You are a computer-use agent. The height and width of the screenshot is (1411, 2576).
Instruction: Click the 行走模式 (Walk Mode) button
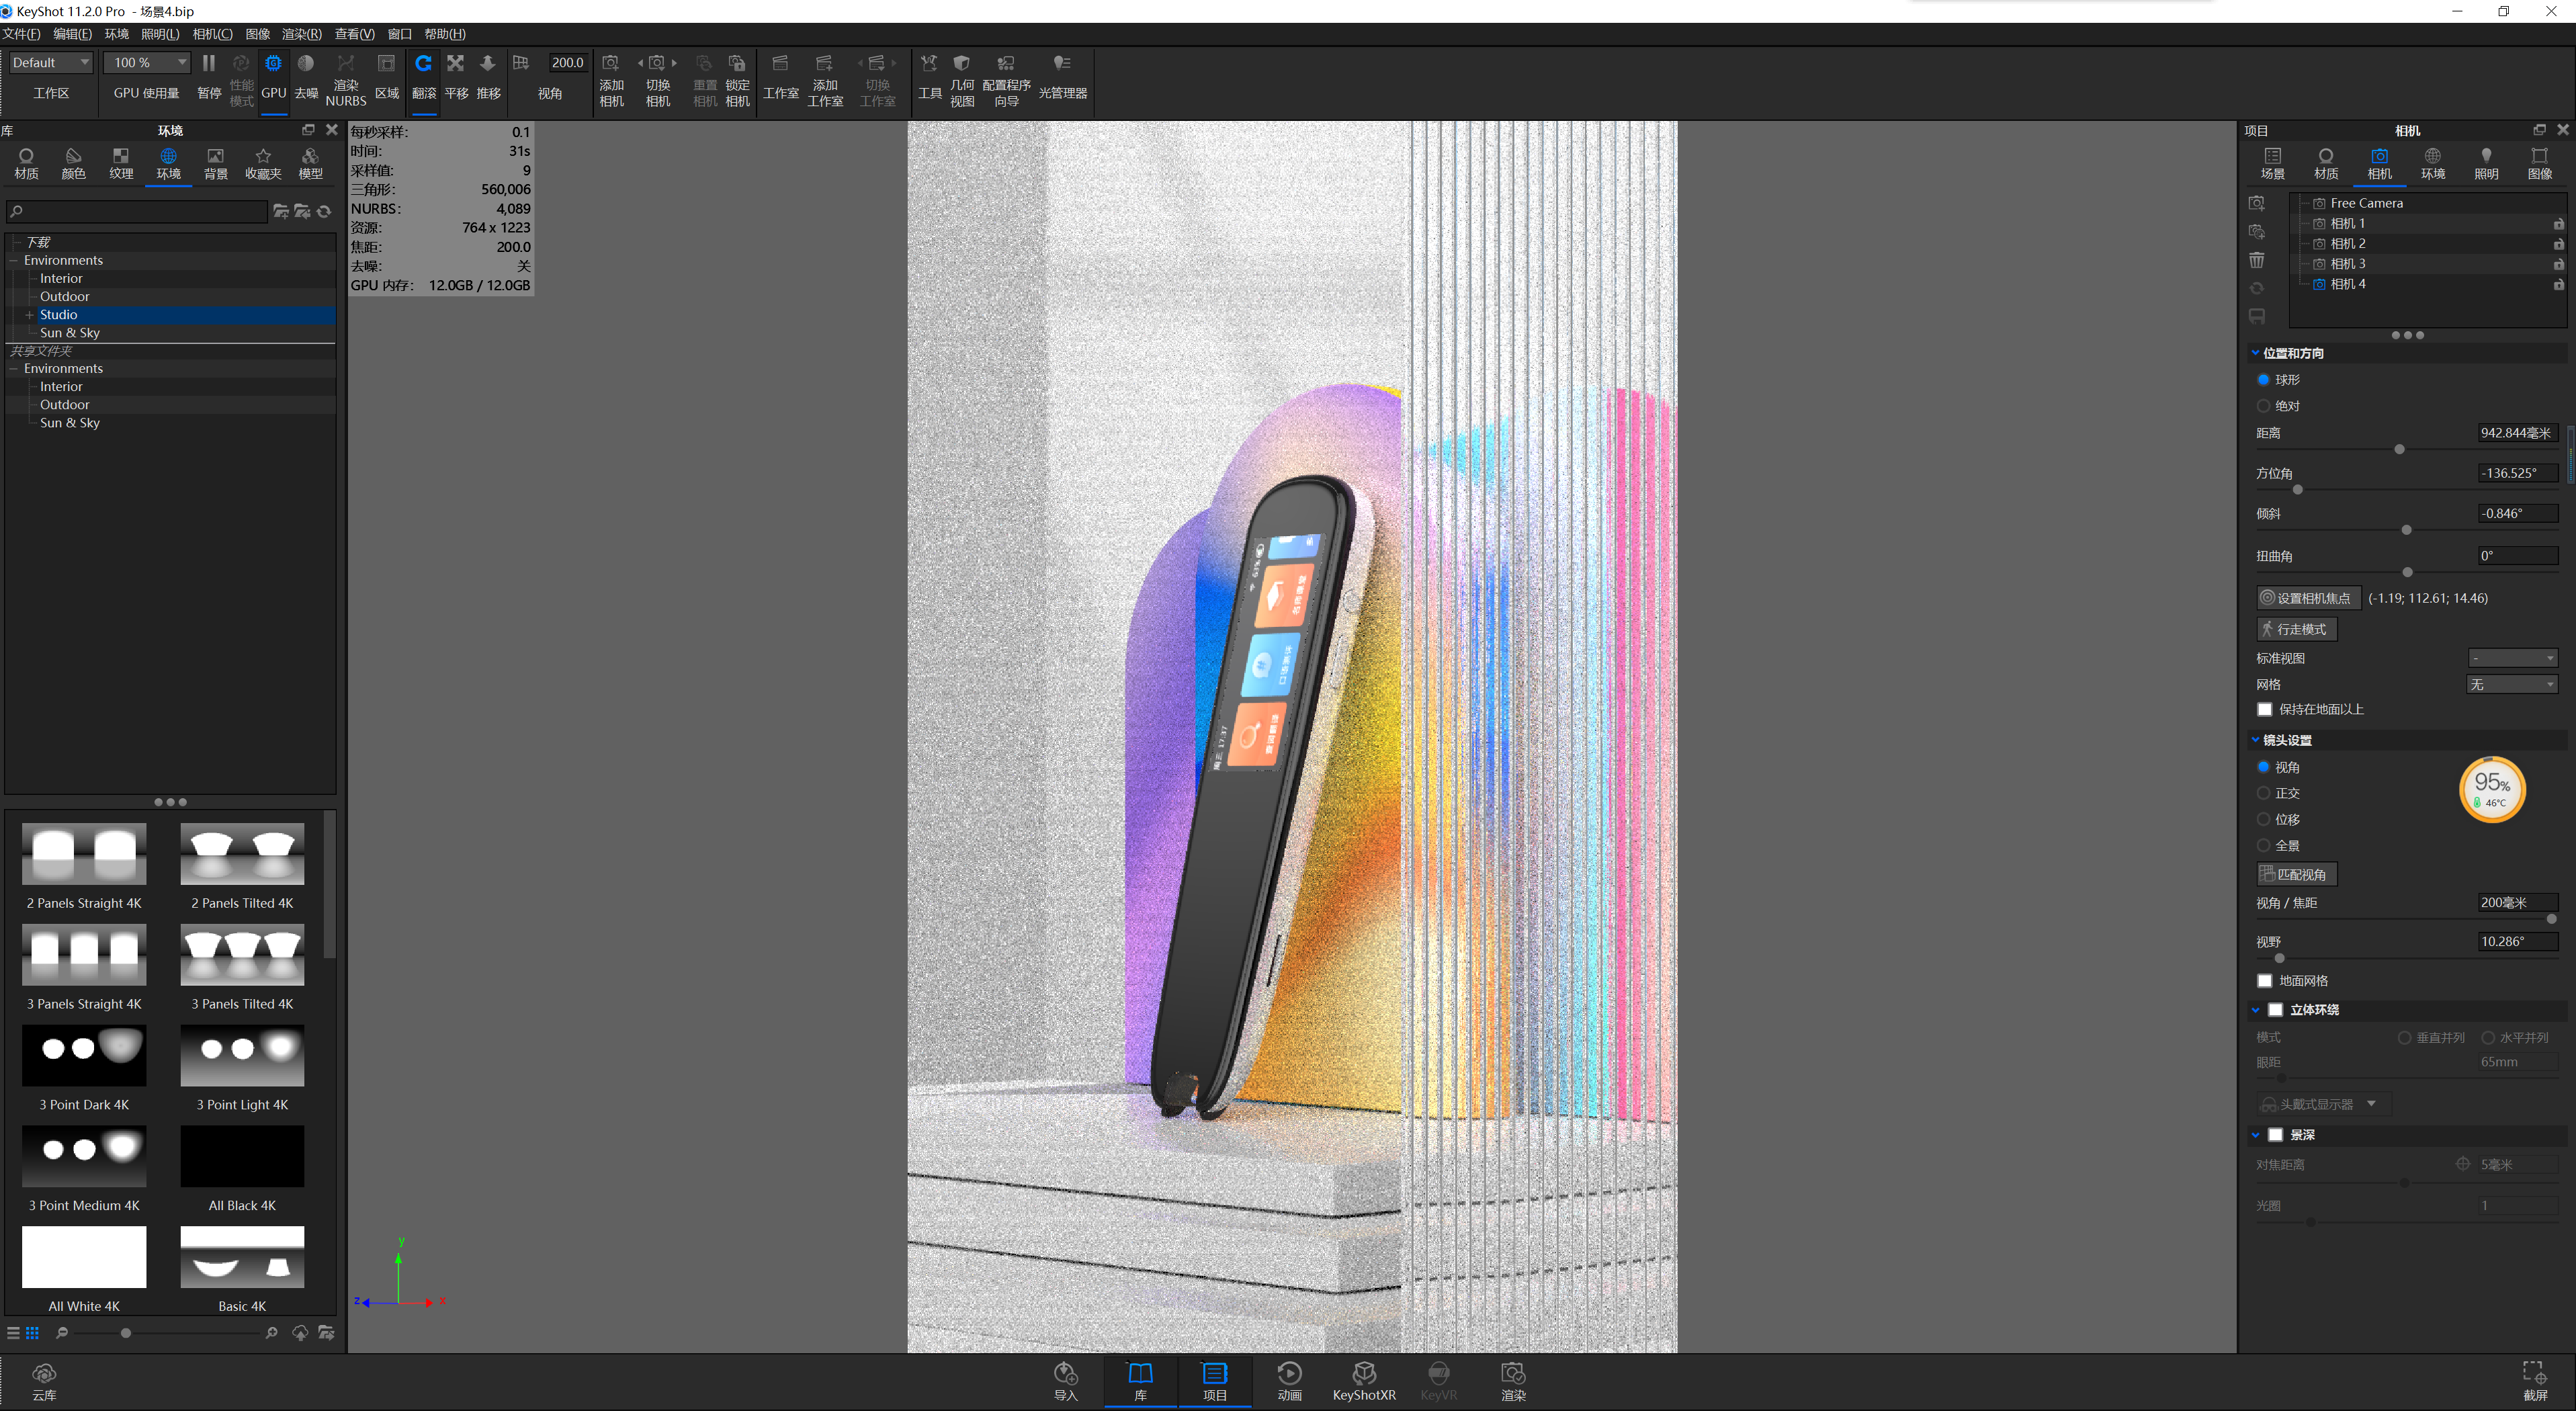pyautogui.click(x=2296, y=628)
